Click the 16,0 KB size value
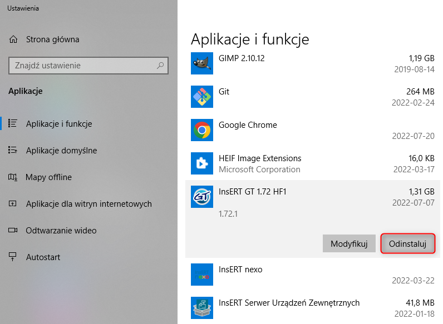443x324 pixels. click(421, 158)
